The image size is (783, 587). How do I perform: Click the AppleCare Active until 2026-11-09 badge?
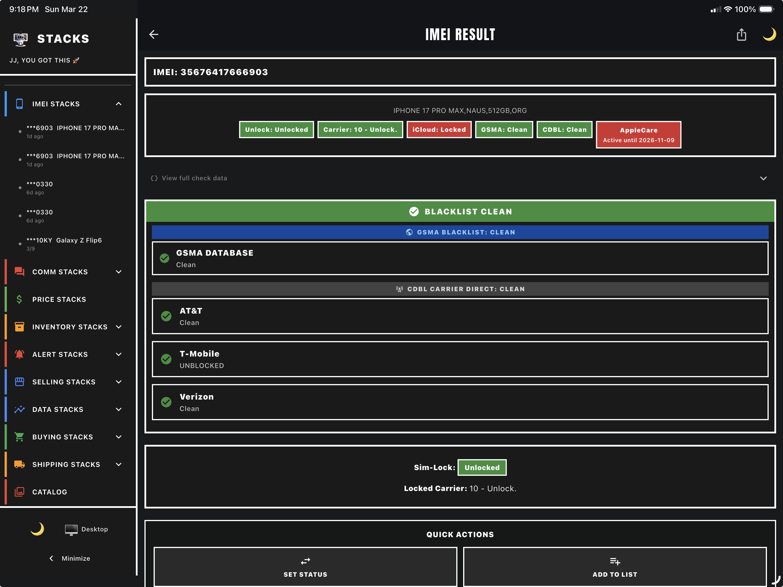tap(639, 134)
